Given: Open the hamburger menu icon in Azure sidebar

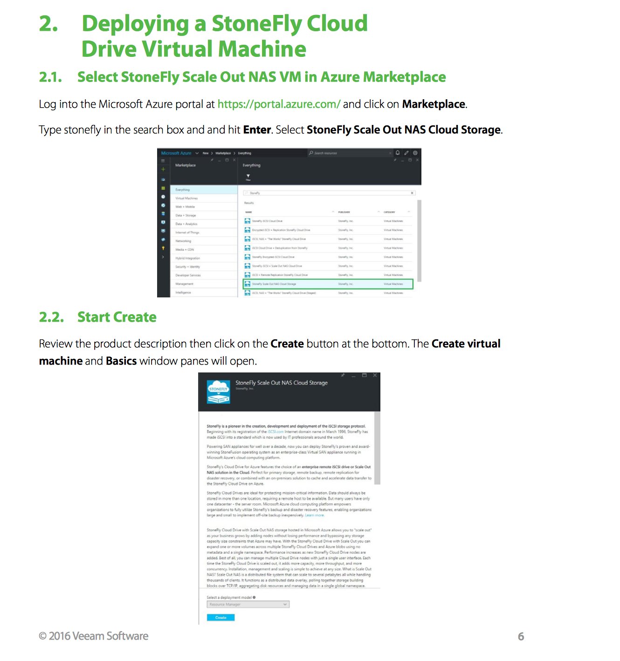Looking at the screenshot, I should (x=163, y=161).
